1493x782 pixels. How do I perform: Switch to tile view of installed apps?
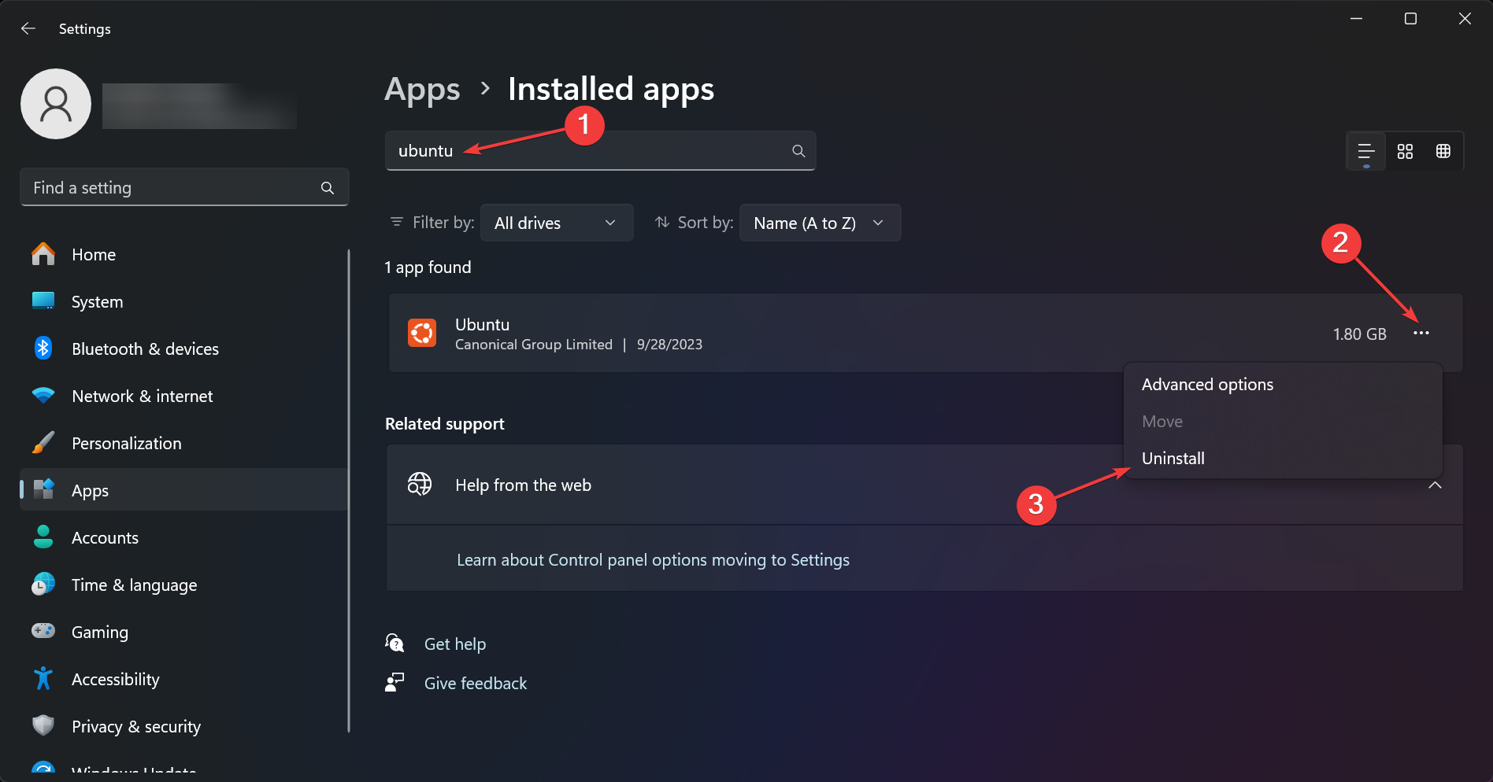(x=1405, y=150)
